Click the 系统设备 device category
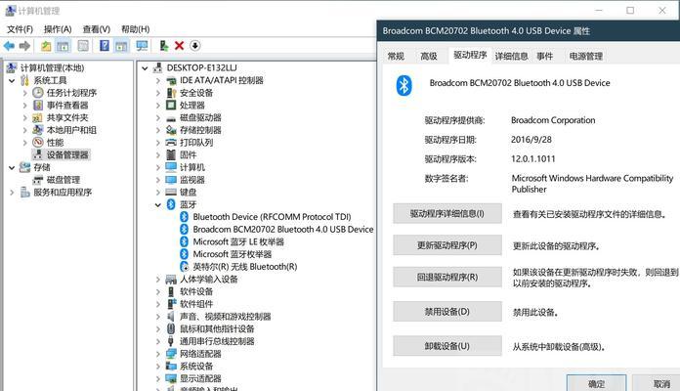The width and height of the screenshot is (680, 391). pos(196,367)
